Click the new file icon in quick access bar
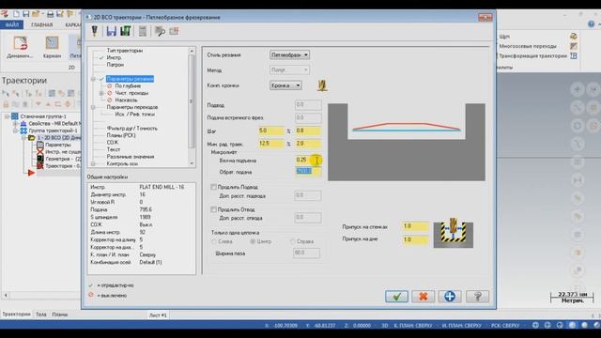Screen dimensions: 601x338 click(x=16, y=14)
